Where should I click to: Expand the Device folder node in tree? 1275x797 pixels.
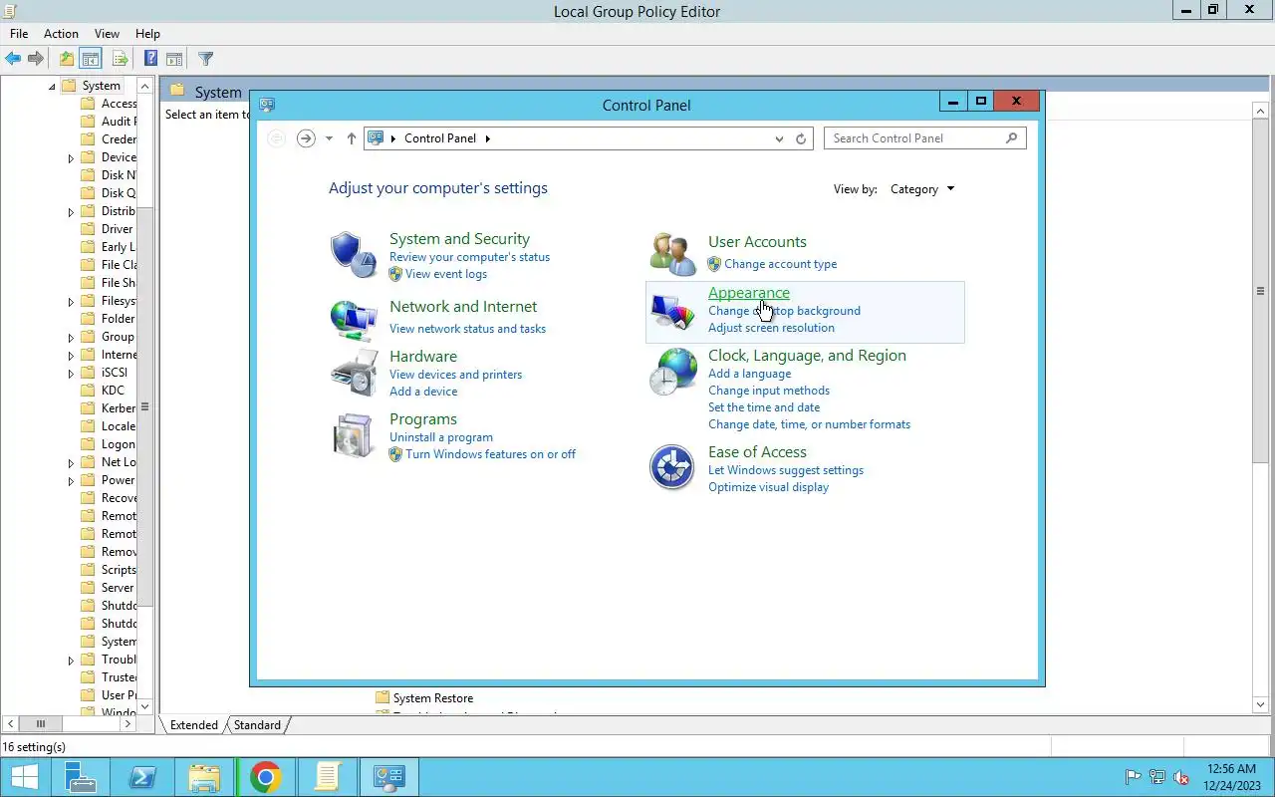[71, 158]
